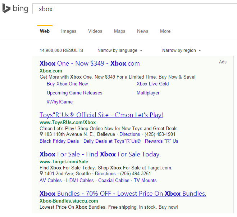
Task: Go to the News tab
Action: [142, 31]
